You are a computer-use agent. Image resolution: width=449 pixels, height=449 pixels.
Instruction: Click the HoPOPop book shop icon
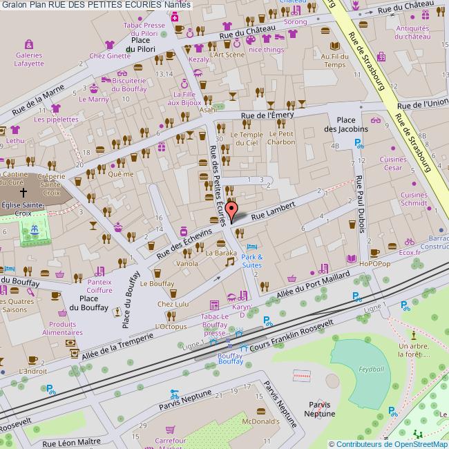click(352, 258)
